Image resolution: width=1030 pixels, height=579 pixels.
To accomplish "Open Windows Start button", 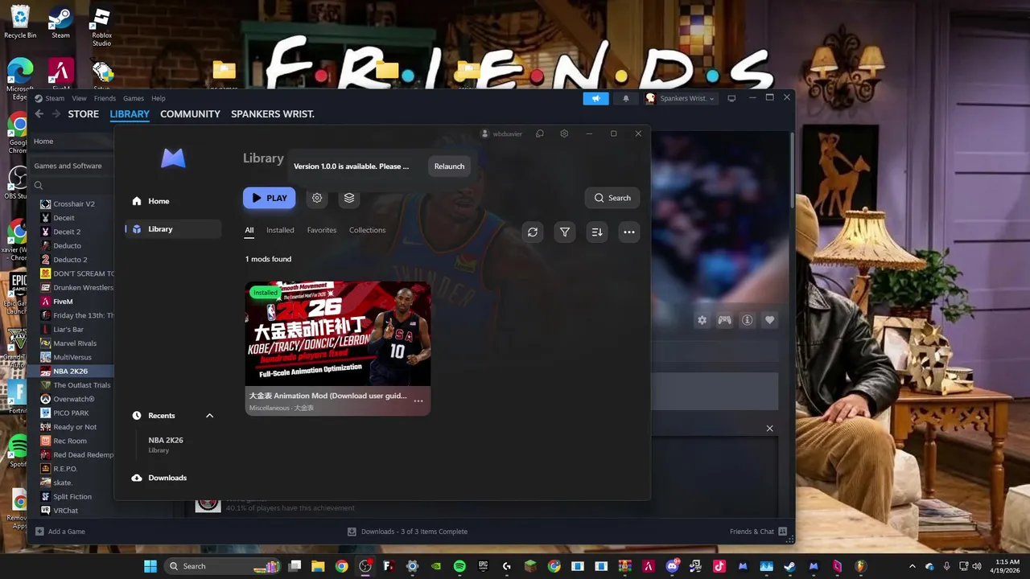I will (150, 566).
